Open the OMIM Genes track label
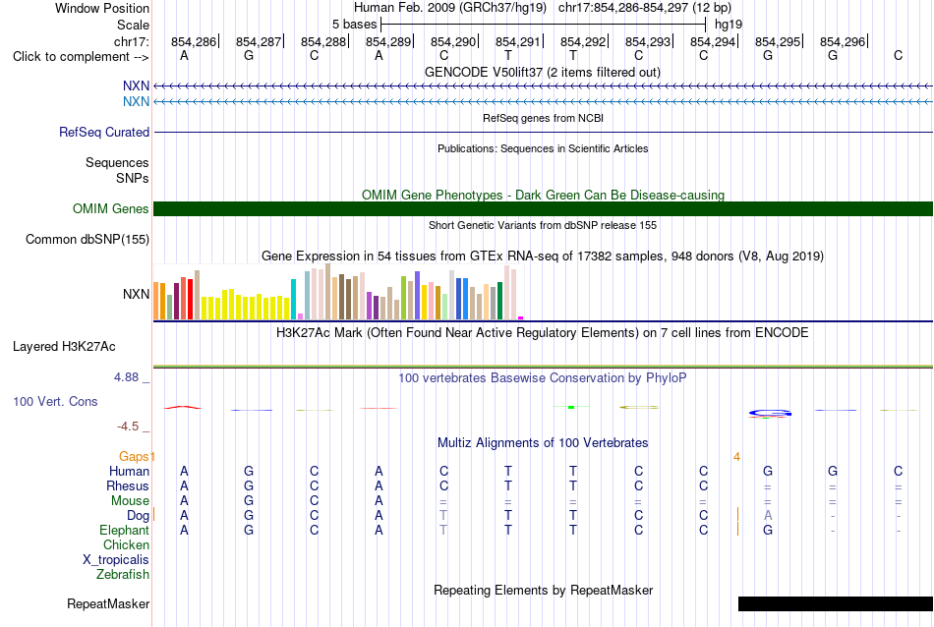Image resolution: width=934 pixels, height=627 pixels. [111, 209]
